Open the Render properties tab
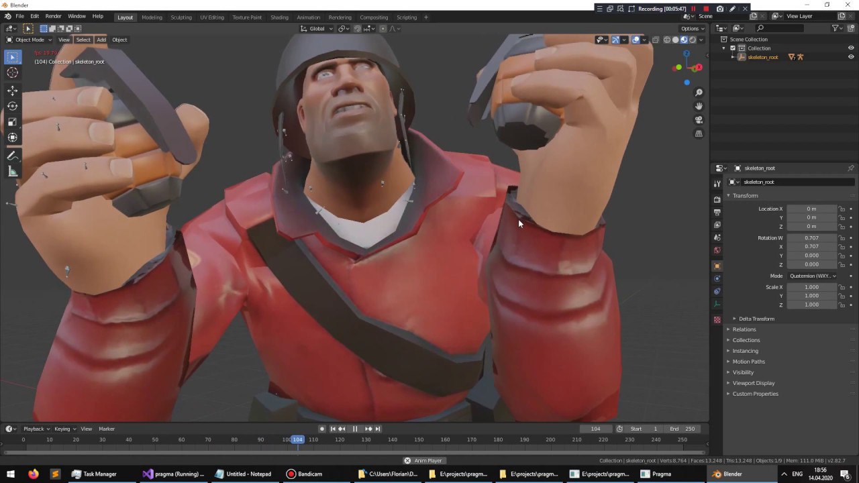This screenshot has width=859, height=483. tap(717, 199)
